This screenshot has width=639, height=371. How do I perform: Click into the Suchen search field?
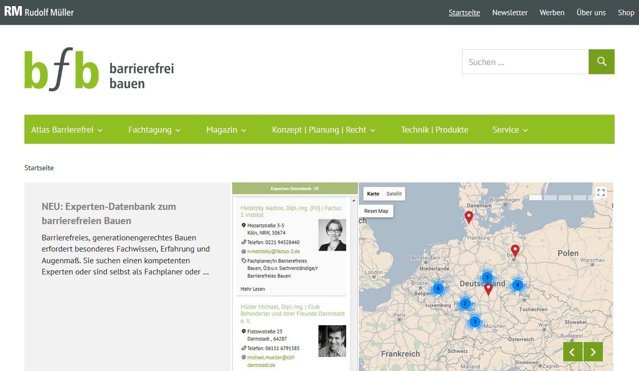(525, 62)
